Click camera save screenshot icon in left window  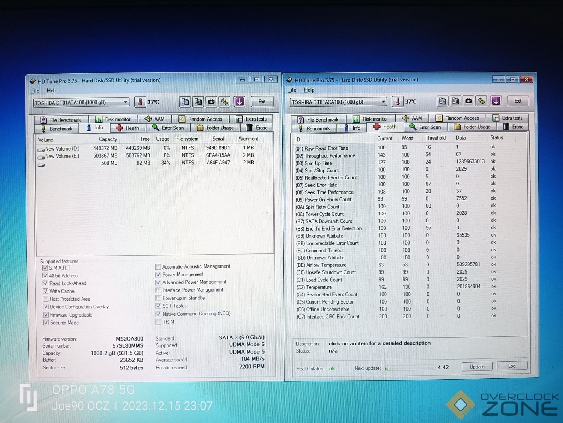[212, 102]
